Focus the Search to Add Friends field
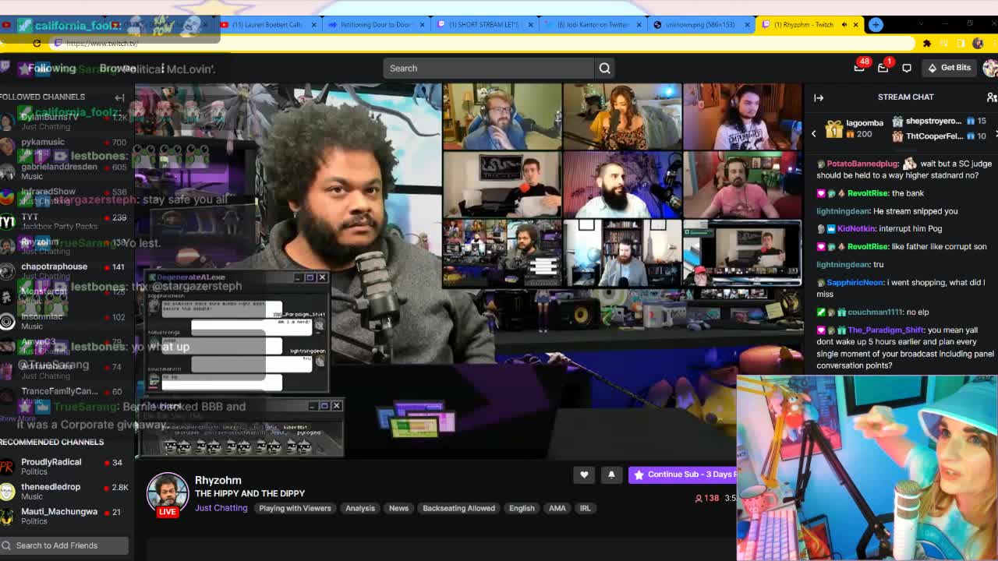998x561 pixels. (64, 545)
